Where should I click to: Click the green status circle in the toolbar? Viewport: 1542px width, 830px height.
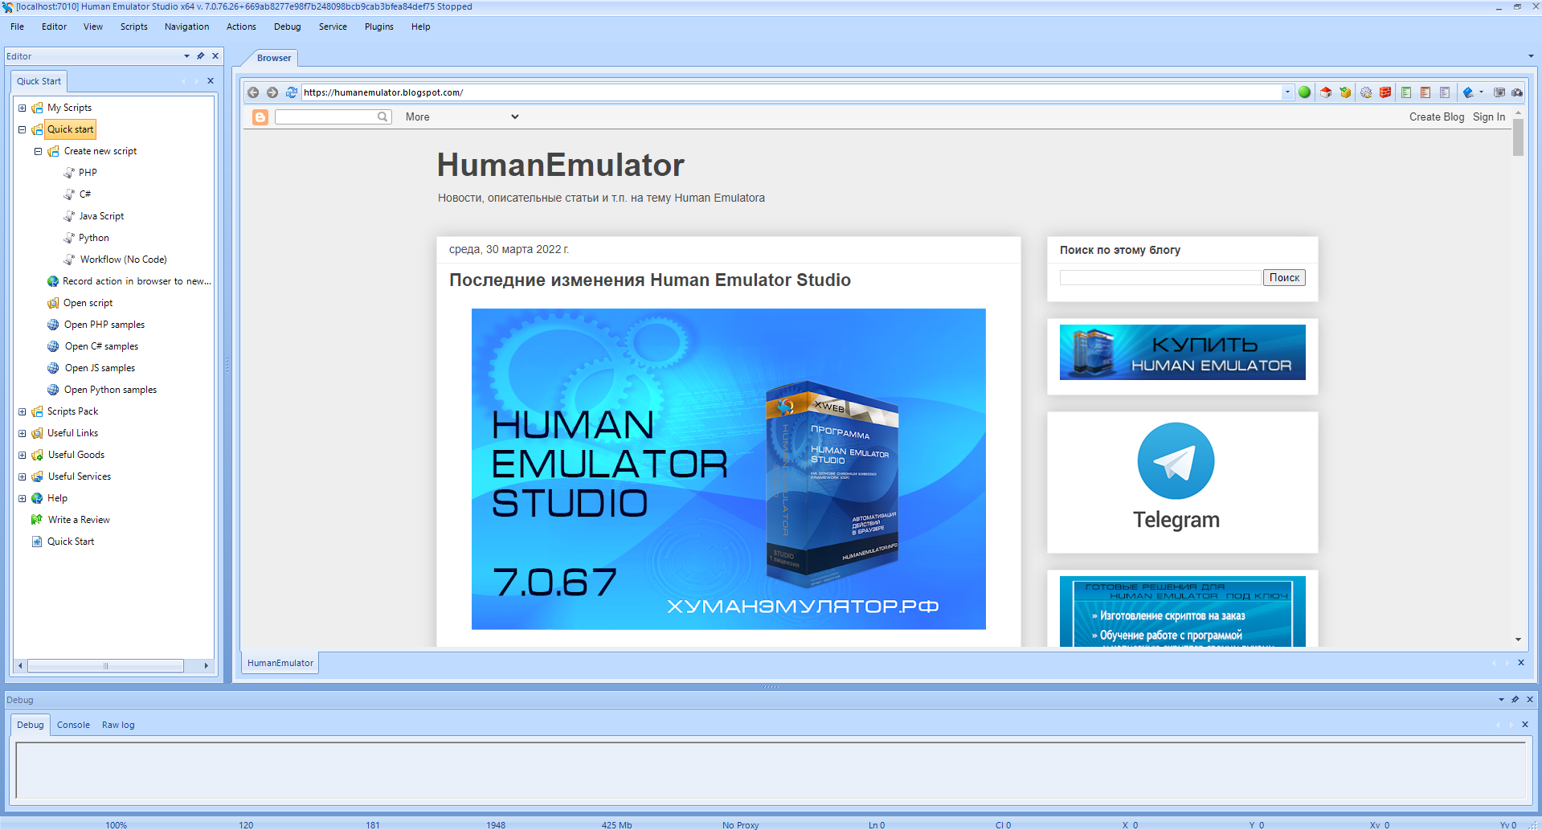[1304, 92]
